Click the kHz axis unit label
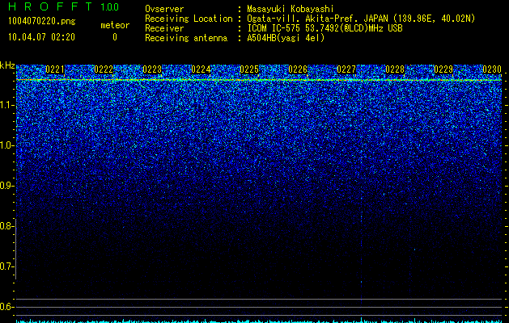 click(7, 65)
